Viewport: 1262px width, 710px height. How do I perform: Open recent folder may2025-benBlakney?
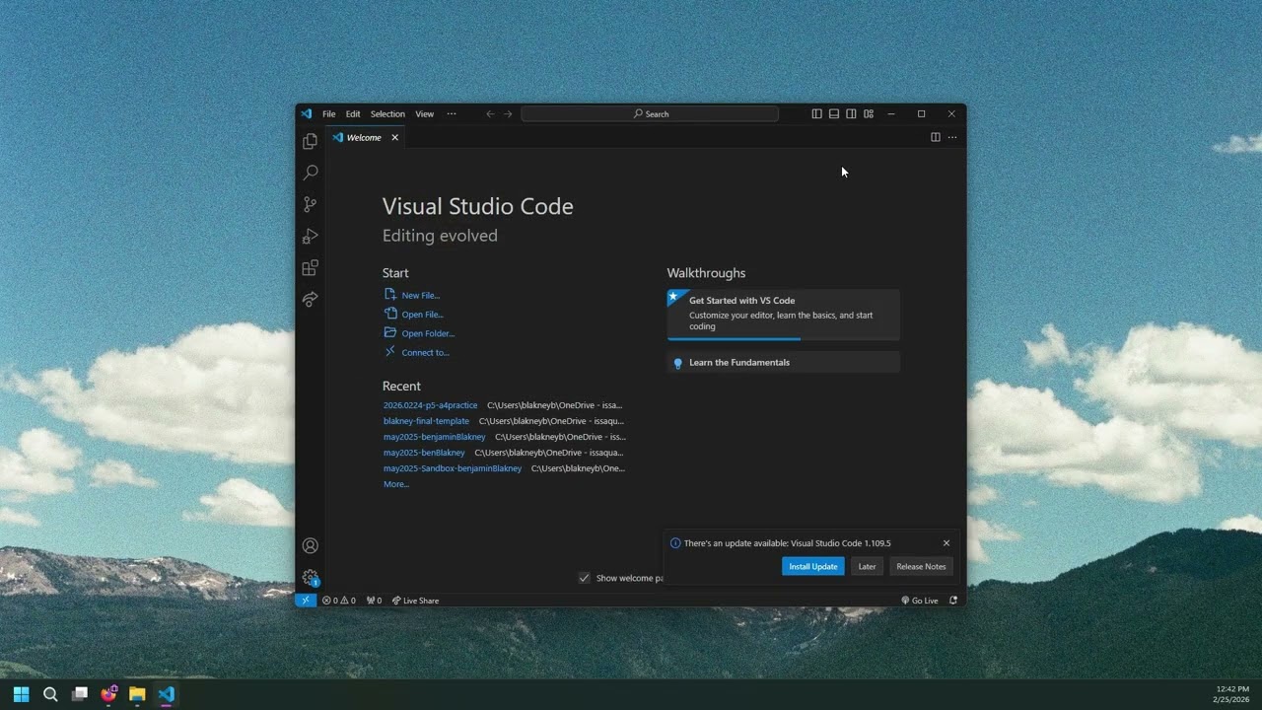pyautogui.click(x=424, y=453)
